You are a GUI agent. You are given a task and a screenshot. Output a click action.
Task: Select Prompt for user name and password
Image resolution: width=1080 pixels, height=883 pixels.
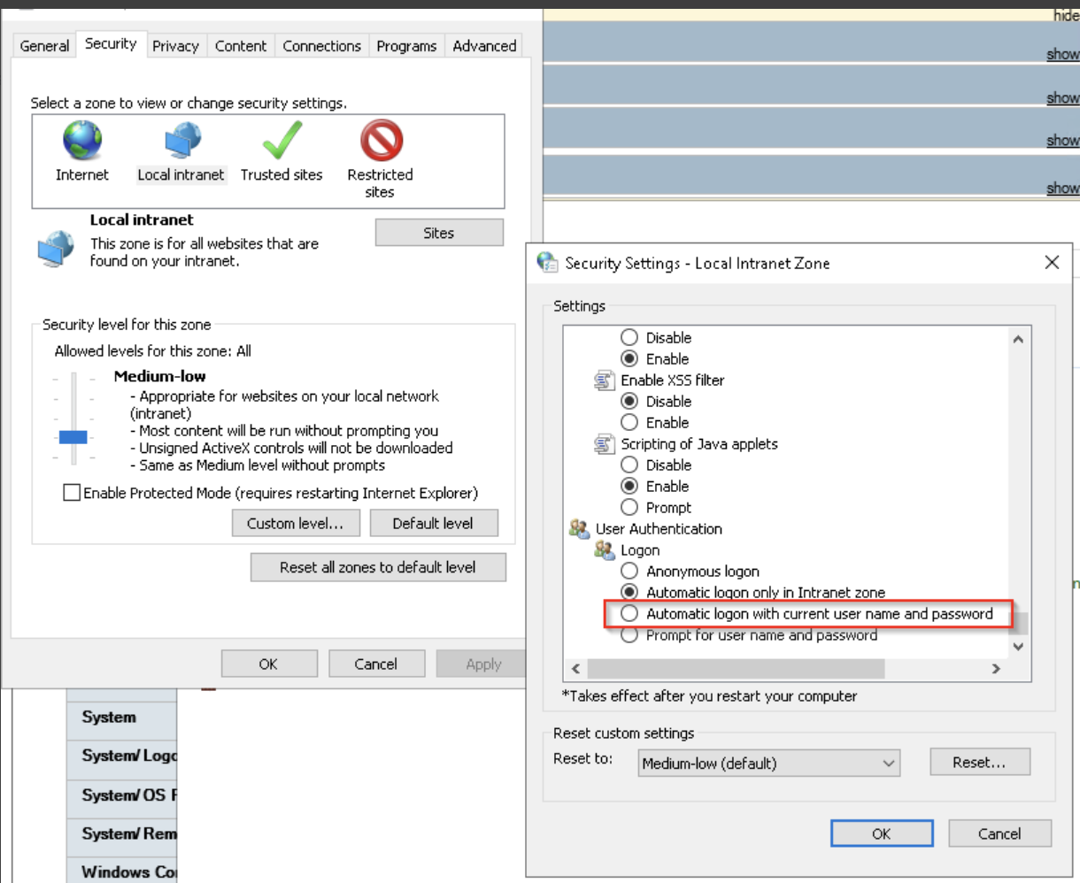(629, 634)
